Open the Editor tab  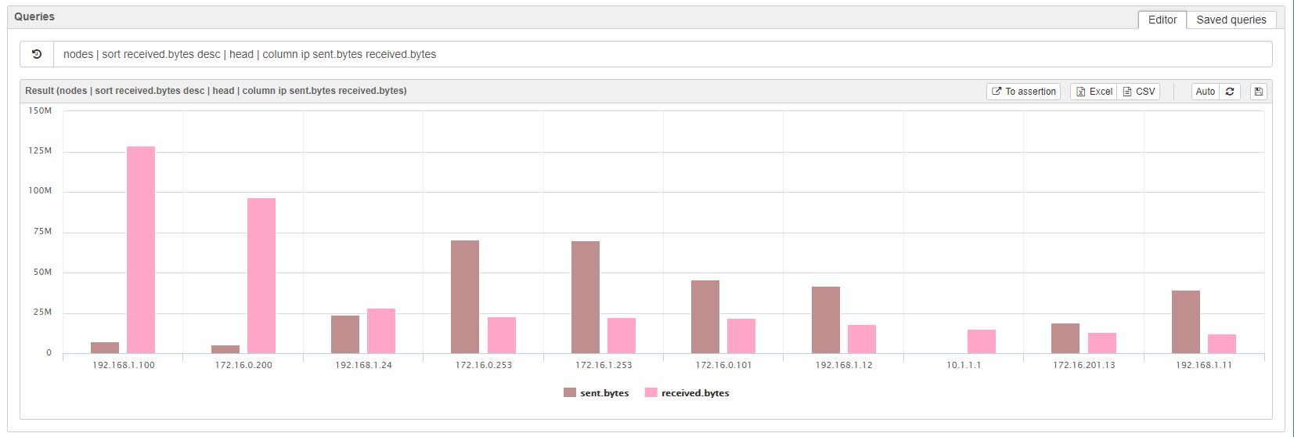pos(1162,20)
